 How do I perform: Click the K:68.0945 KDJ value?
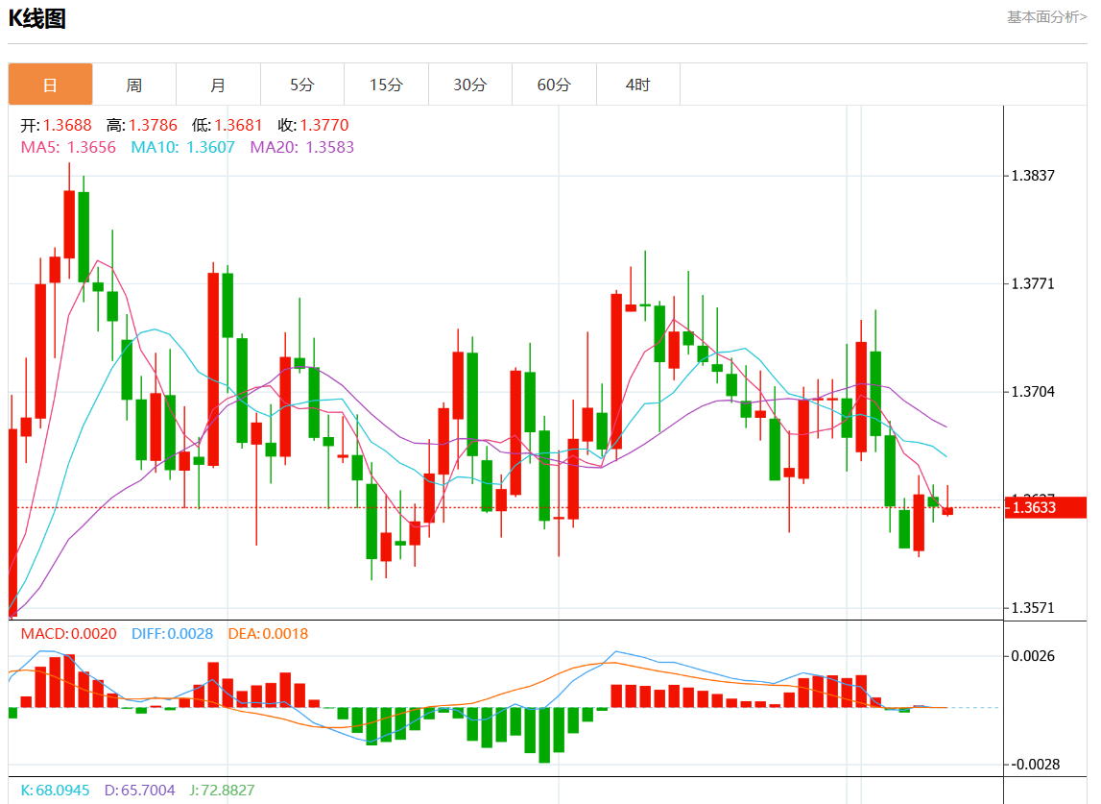[x=55, y=790]
